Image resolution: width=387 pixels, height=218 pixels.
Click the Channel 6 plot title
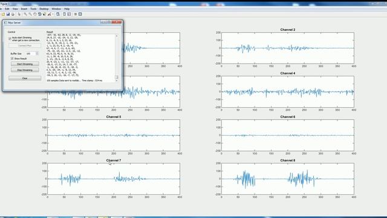click(x=288, y=117)
